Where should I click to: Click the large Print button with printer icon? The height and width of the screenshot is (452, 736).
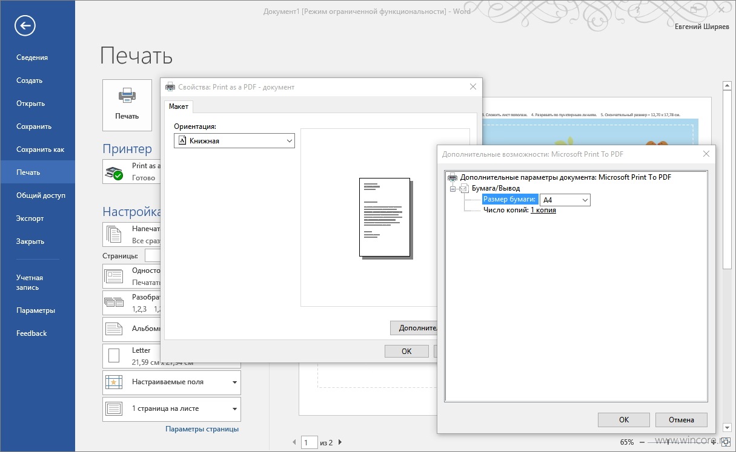pyautogui.click(x=127, y=105)
